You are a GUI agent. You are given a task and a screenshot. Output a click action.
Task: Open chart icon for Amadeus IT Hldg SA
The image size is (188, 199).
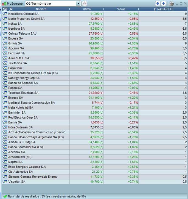tap(5, 142)
